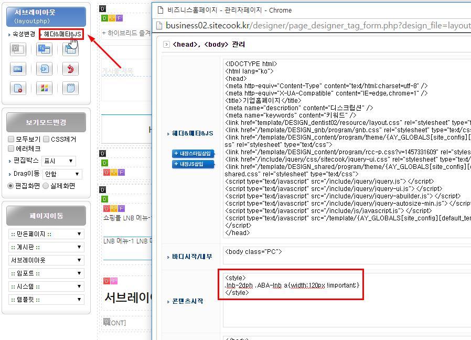
Task: Open the 편집박스 dropdown showing 표시
Action: tap(59, 161)
